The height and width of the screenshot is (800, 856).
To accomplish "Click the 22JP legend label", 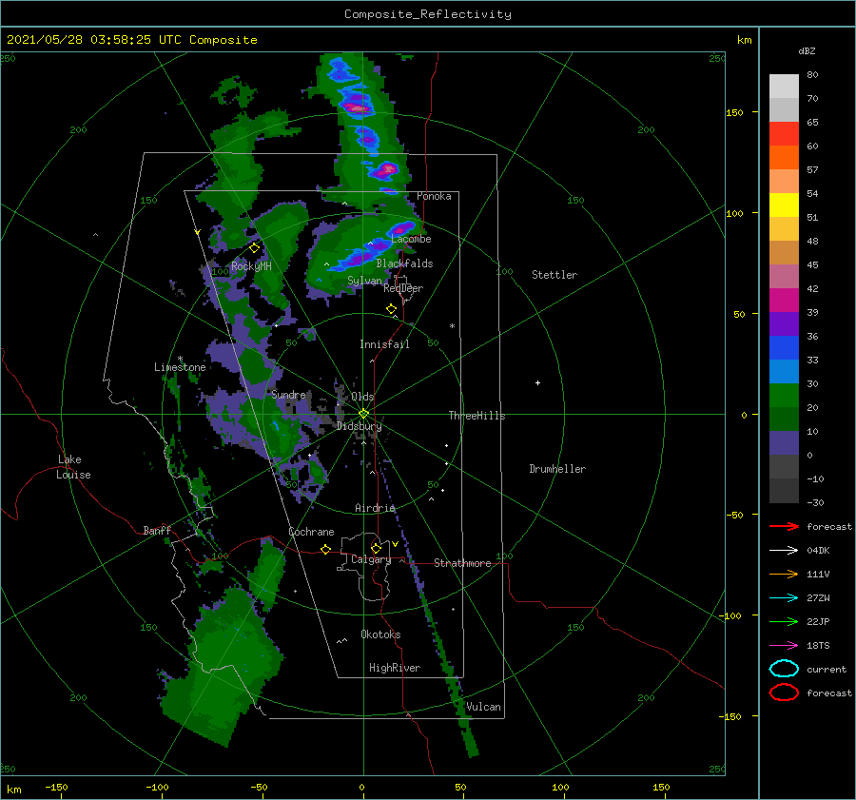I will (x=818, y=621).
